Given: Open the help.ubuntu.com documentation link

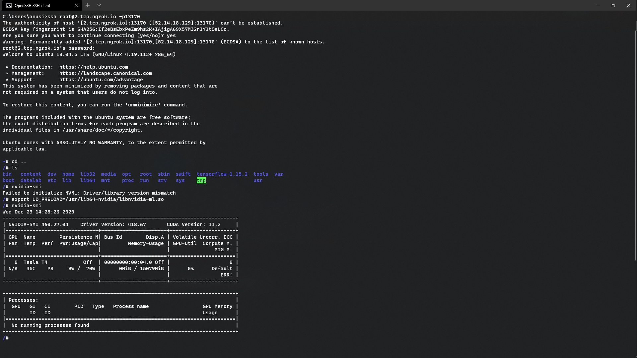Looking at the screenshot, I should [x=94, y=67].
